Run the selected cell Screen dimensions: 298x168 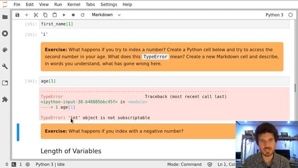point(64,15)
